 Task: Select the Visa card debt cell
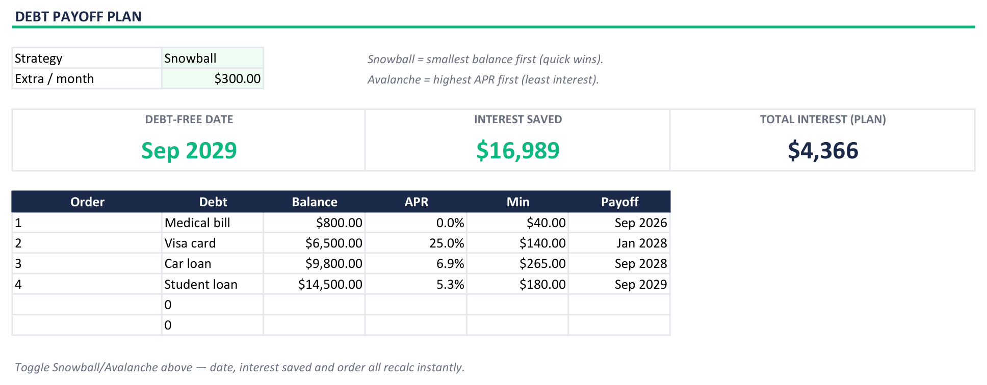[x=213, y=243]
